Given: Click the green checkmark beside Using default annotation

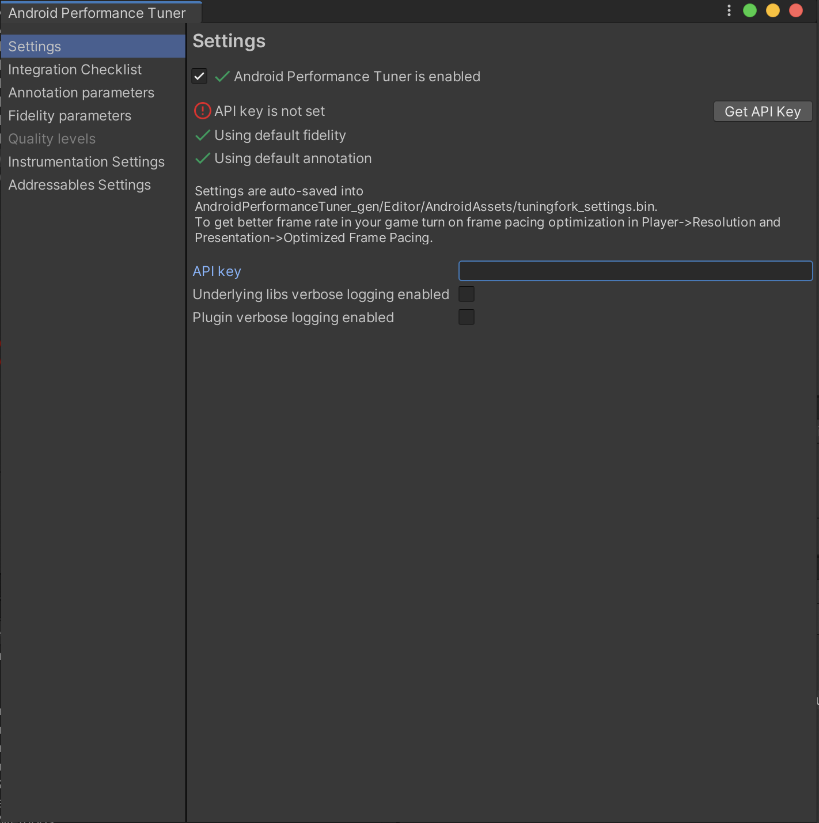Looking at the screenshot, I should coord(203,158).
